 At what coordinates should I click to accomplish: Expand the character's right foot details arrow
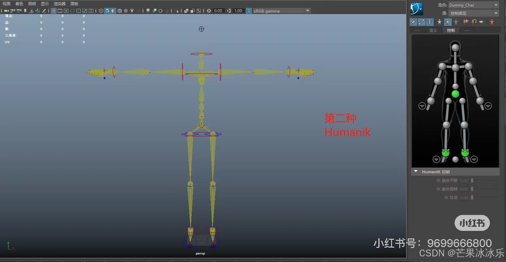point(436,159)
